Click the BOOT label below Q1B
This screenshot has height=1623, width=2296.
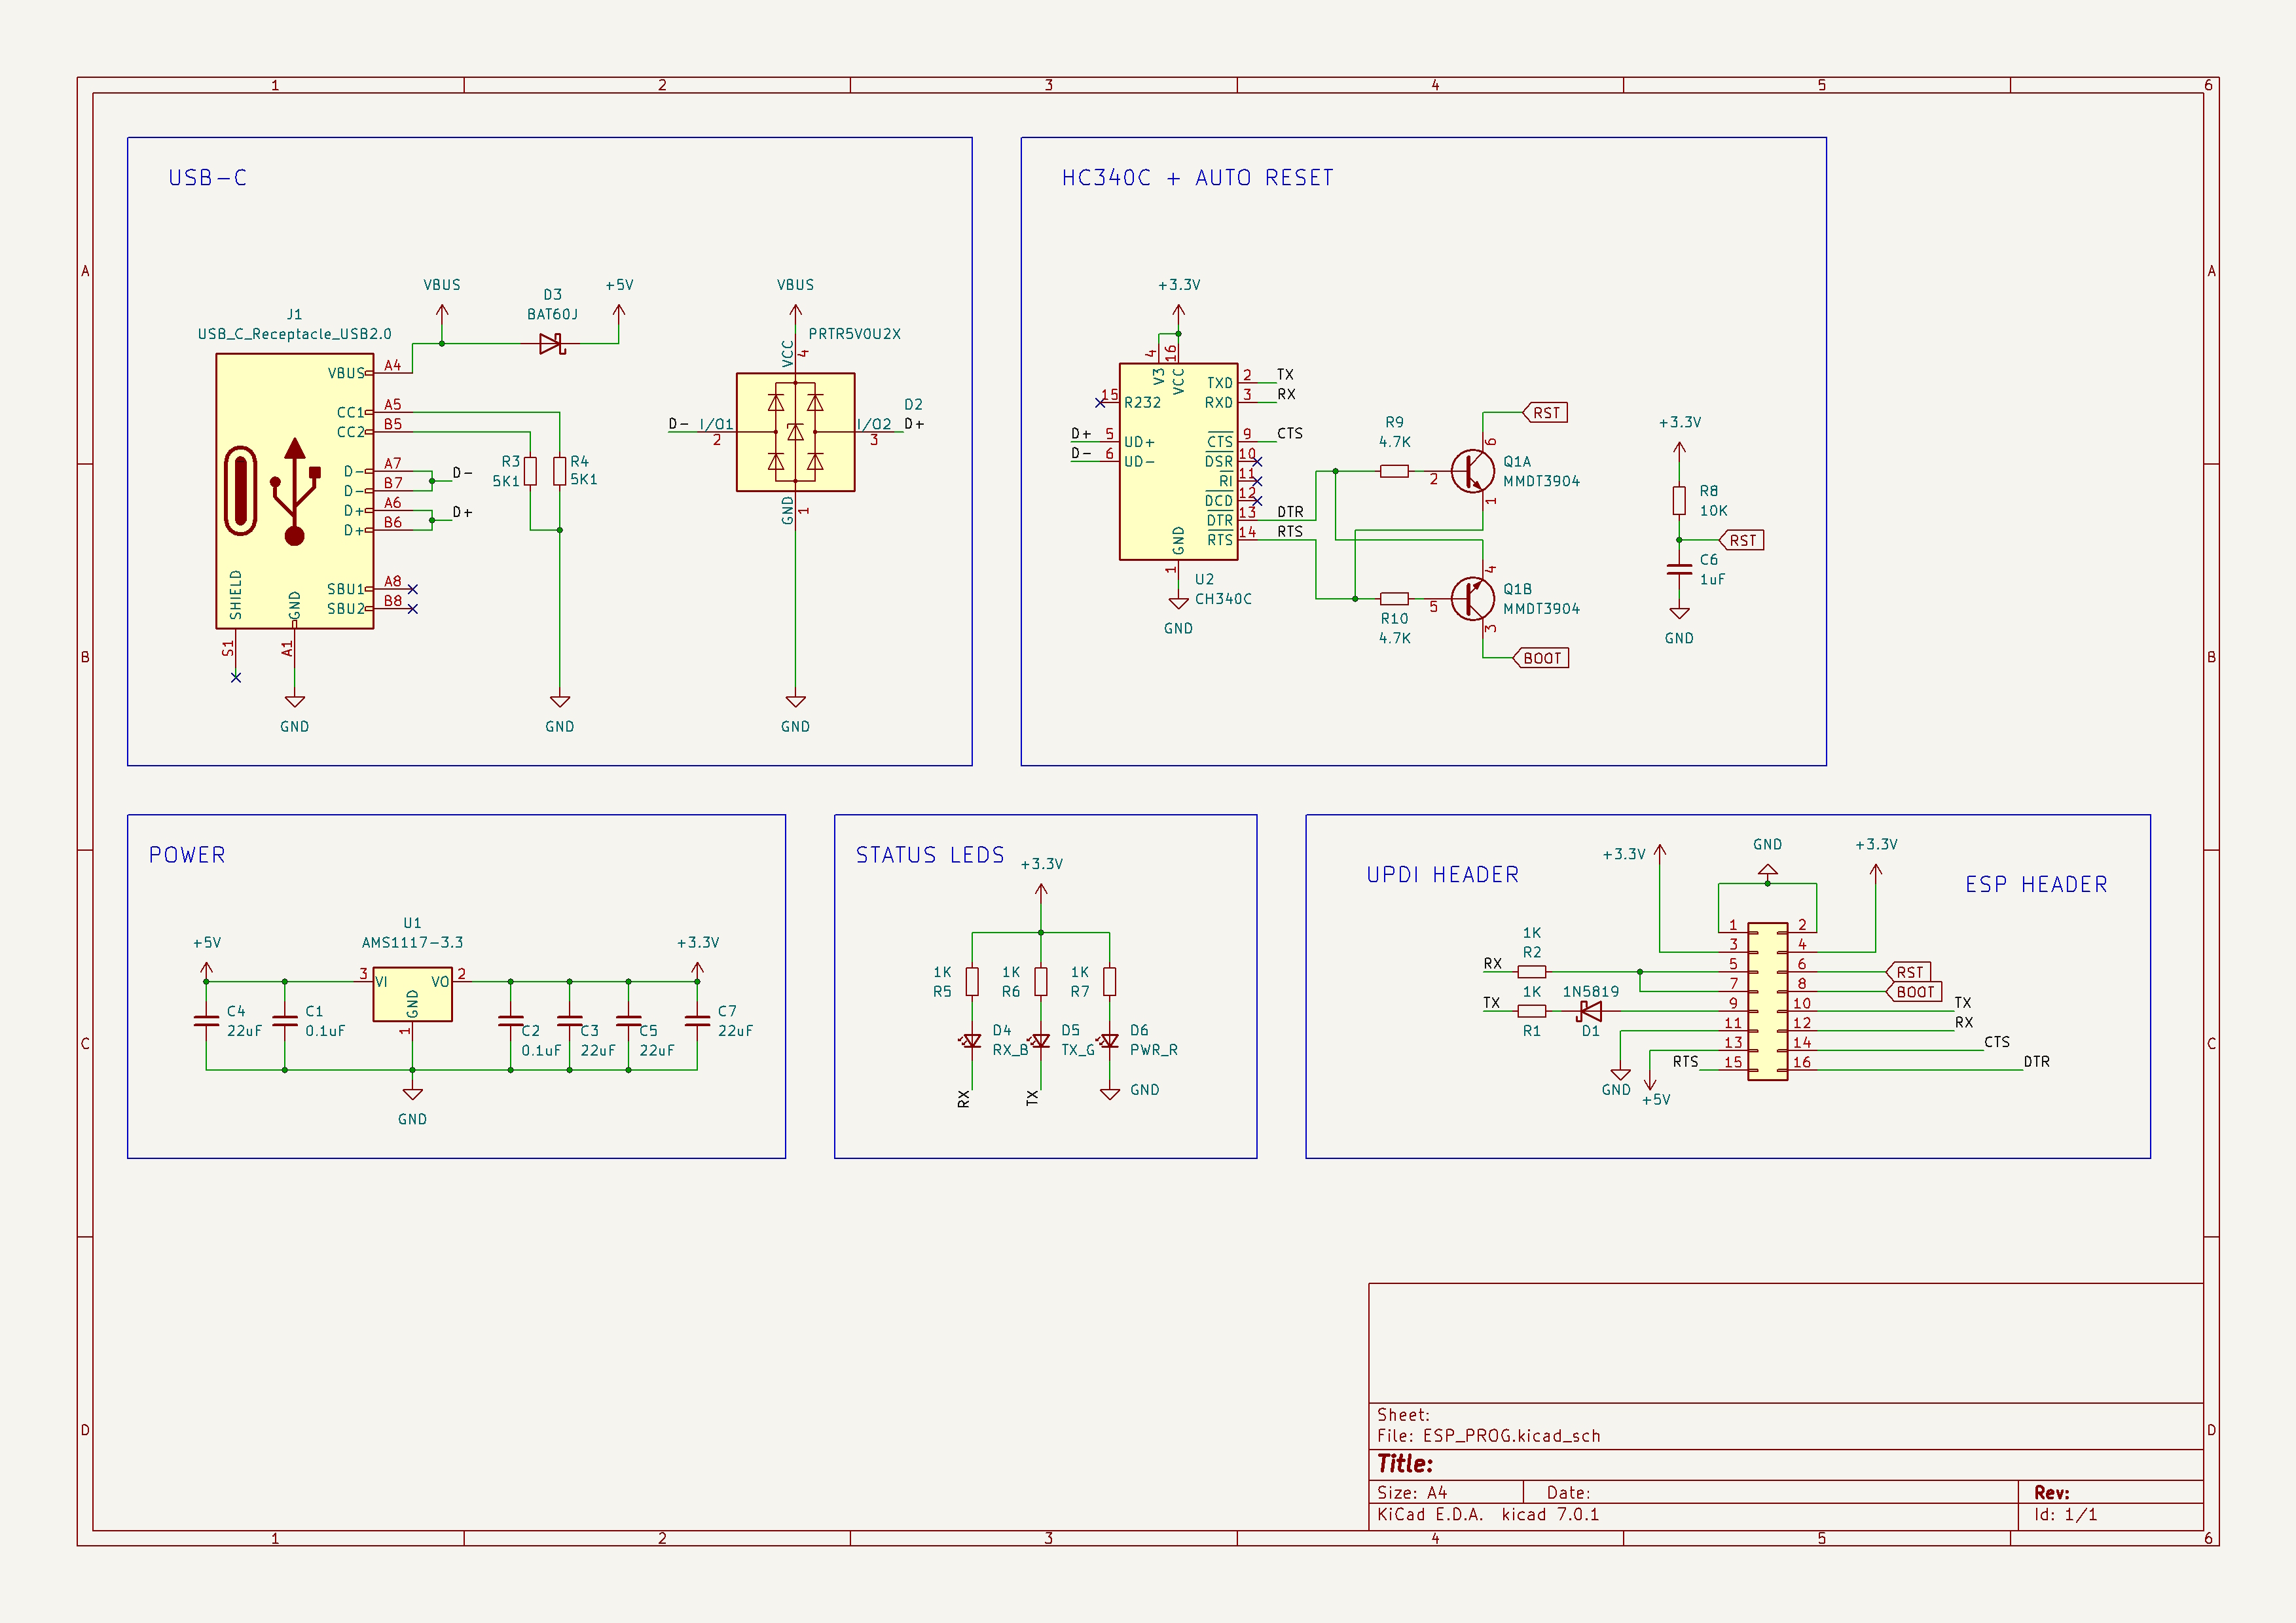click(x=1541, y=658)
